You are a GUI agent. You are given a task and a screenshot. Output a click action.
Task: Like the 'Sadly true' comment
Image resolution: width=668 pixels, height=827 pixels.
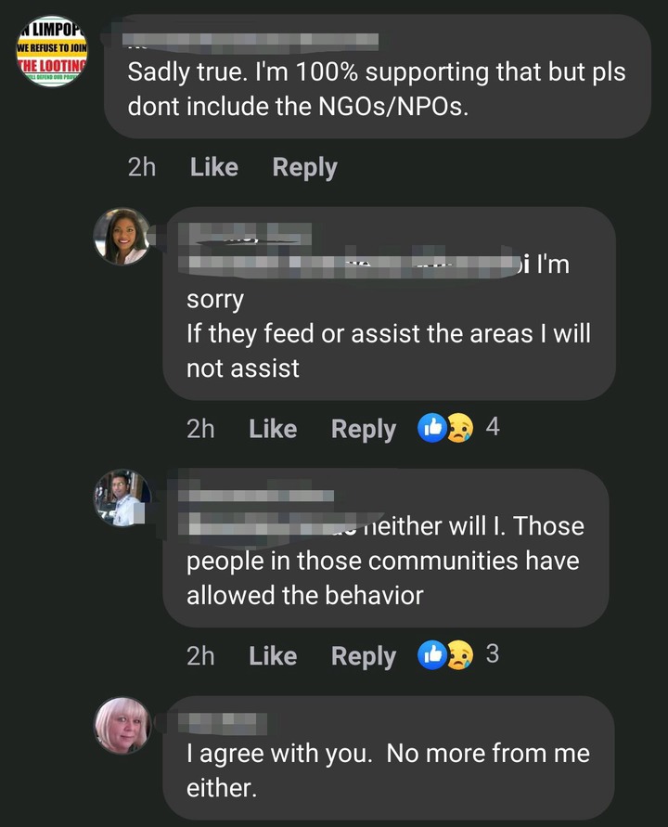[214, 167]
